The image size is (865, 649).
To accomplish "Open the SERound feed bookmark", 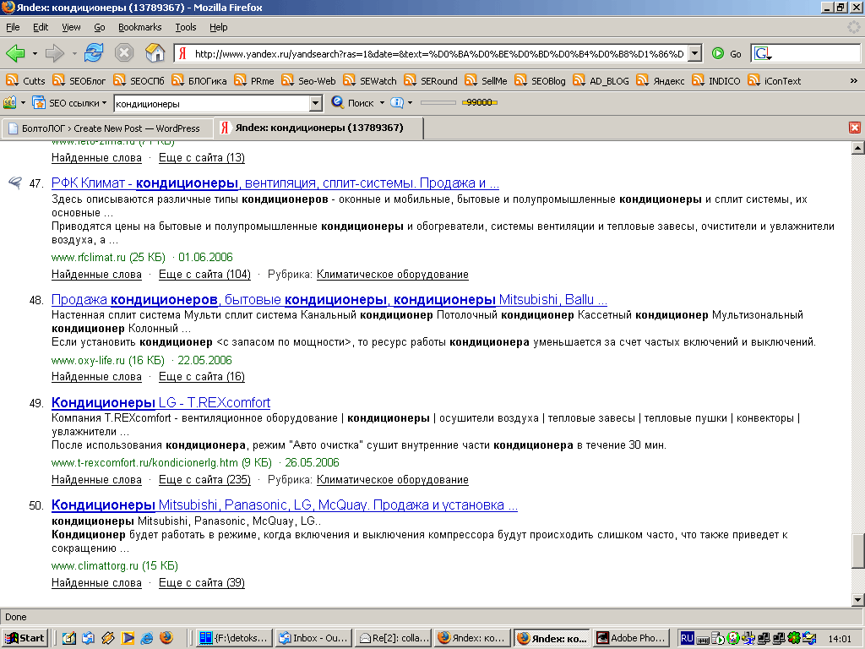I will coord(430,80).
